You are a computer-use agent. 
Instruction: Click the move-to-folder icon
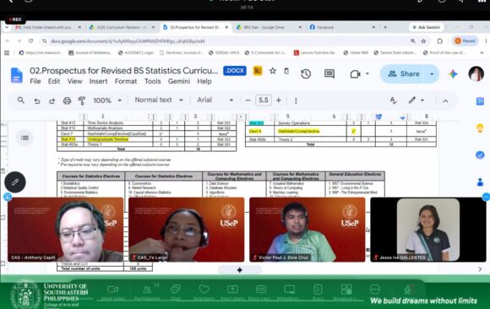click(286, 71)
